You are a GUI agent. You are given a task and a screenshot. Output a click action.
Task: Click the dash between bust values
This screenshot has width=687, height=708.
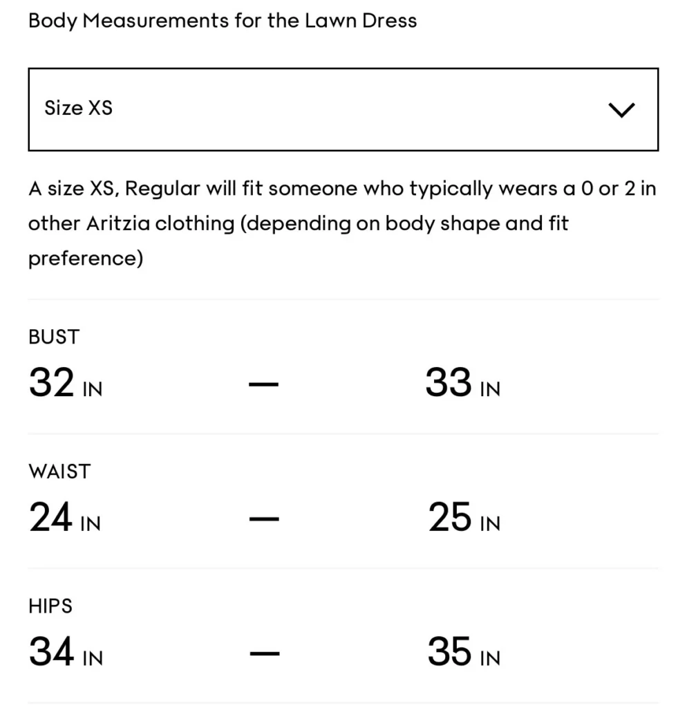[x=263, y=384]
